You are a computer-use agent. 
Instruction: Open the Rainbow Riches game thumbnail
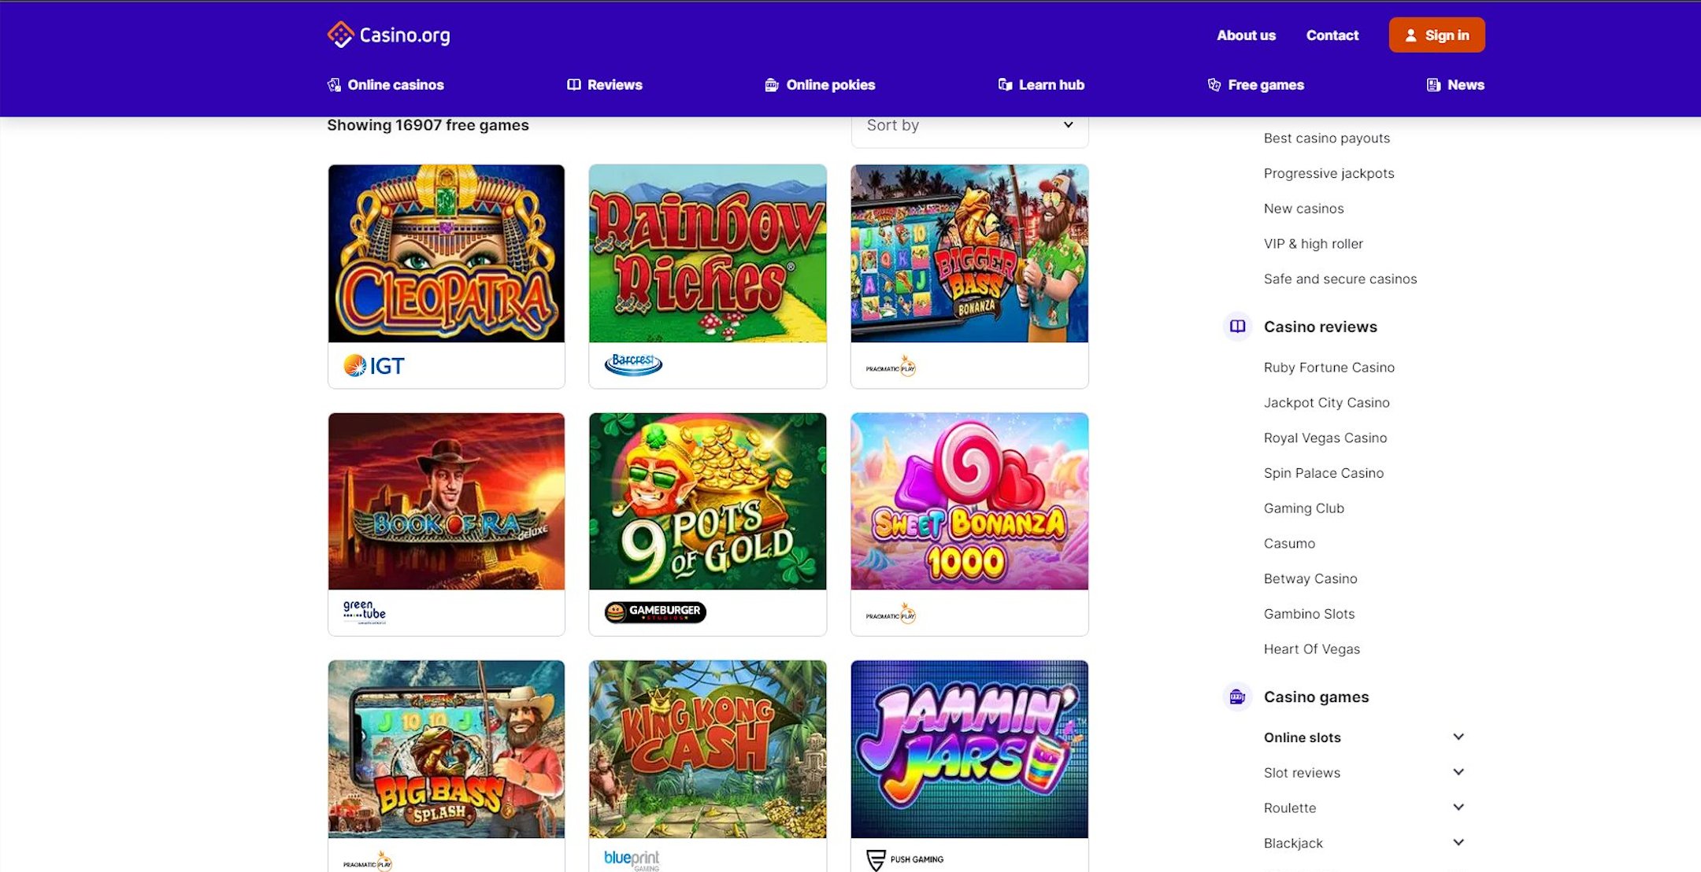pos(708,253)
